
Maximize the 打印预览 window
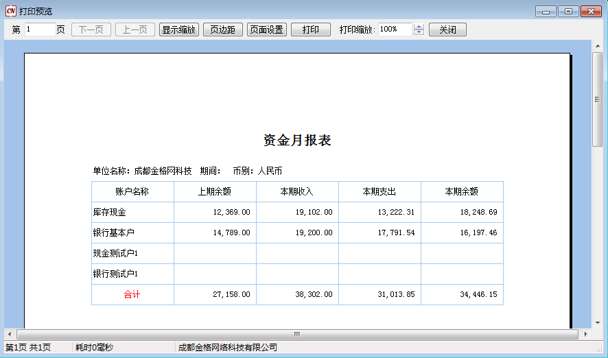pyautogui.click(x=568, y=12)
